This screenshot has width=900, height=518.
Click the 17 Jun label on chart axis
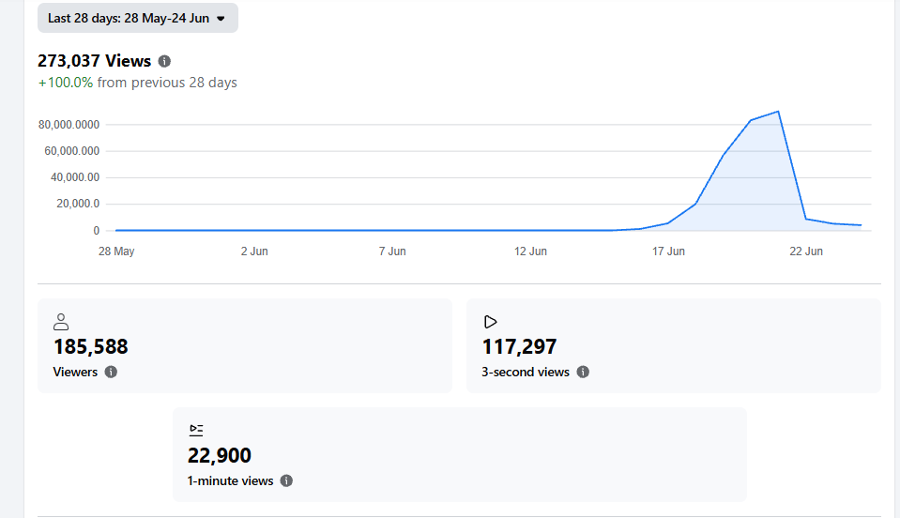tap(668, 251)
